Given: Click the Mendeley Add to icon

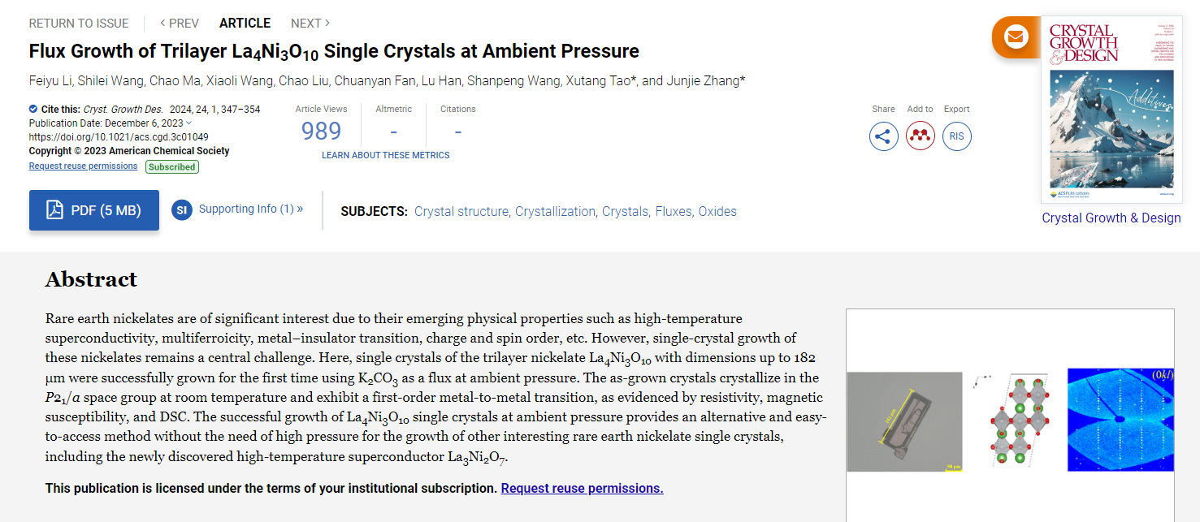Looking at the screenshot, I should click(920, 136).
